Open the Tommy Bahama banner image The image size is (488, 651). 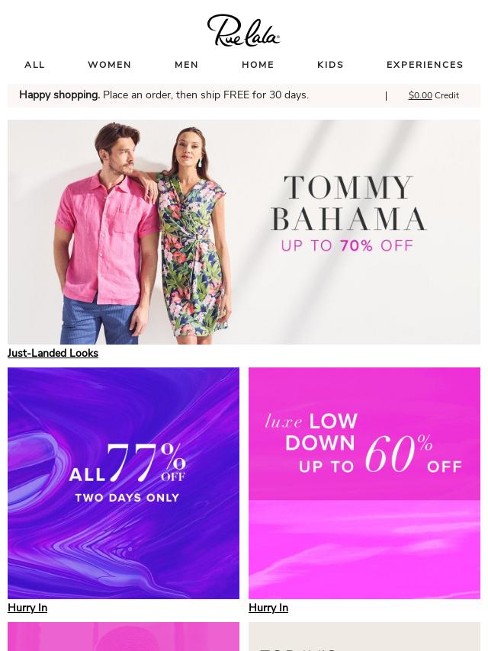tap(244, 232)
